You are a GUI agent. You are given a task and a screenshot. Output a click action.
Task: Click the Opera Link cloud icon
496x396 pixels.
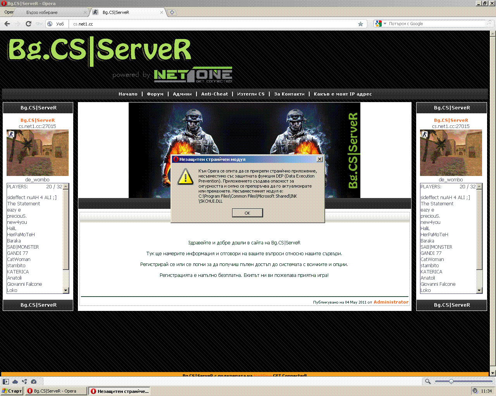(x=15, y=381)
